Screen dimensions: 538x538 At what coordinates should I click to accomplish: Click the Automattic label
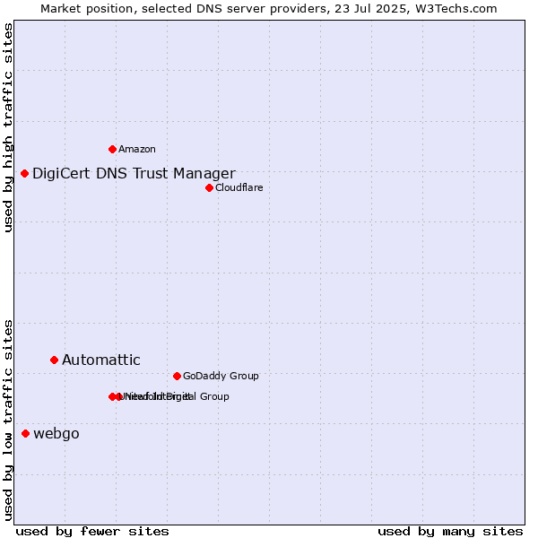point(101,360)
